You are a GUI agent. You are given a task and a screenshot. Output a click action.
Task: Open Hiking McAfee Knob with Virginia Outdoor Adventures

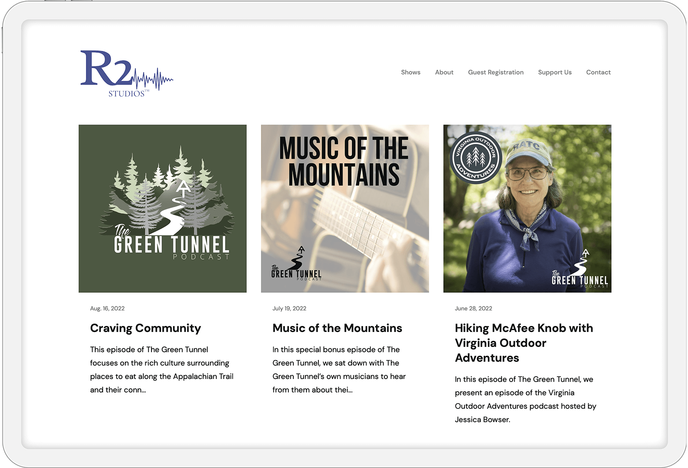[524, 343]
